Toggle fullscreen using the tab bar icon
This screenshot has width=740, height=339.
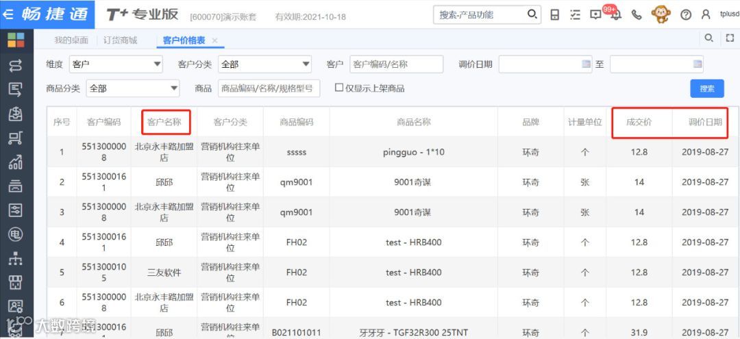[x=730, y=38]
